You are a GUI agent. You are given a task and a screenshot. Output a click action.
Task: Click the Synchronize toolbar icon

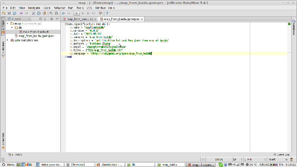pyautogui.click(x=15, y=13)
